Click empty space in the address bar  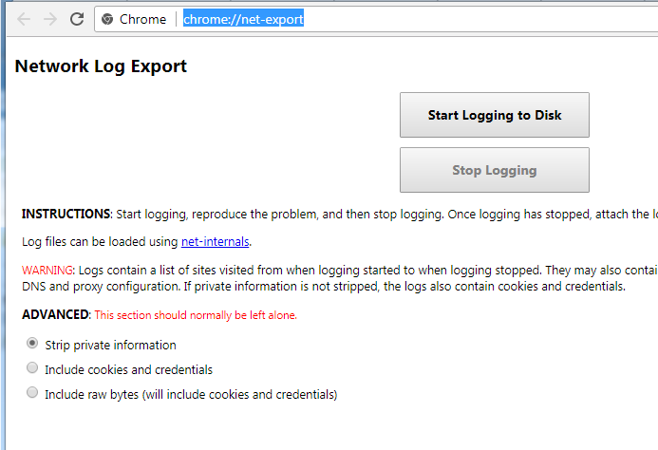(x=475, y=19)
